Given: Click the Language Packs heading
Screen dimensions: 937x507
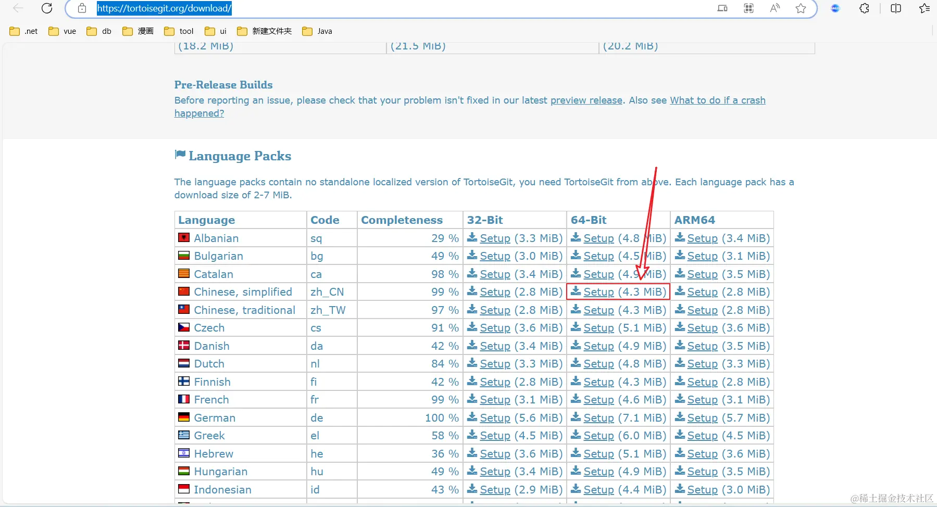Looking at the screenshot, I should (x=240, y=156).
